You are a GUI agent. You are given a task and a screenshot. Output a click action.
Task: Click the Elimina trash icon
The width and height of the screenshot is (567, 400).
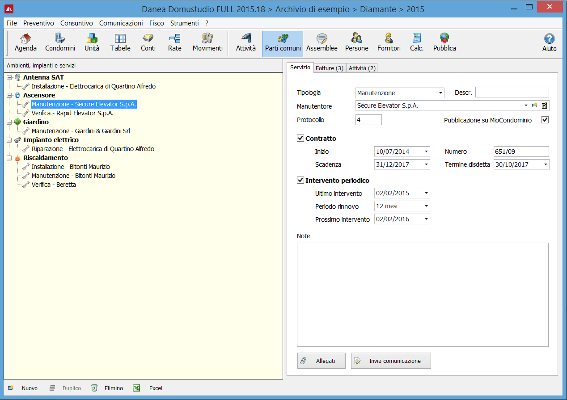point(94,388)
